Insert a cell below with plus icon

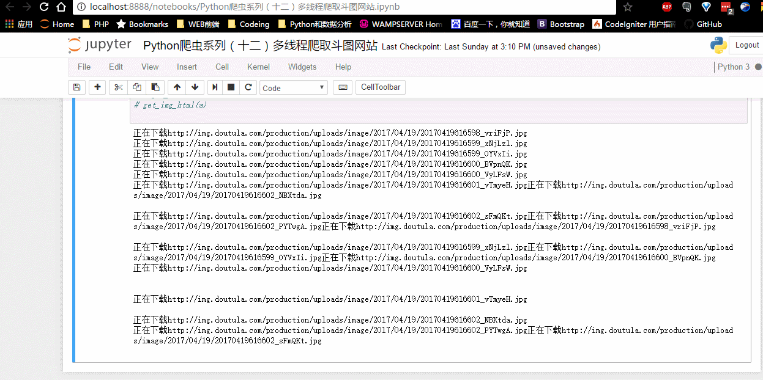click(x=97, y=87)
